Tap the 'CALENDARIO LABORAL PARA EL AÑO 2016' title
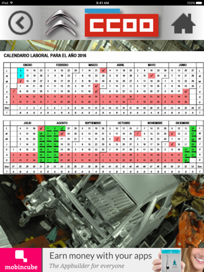This screenshot has height=272, width=204. [45, 56]
